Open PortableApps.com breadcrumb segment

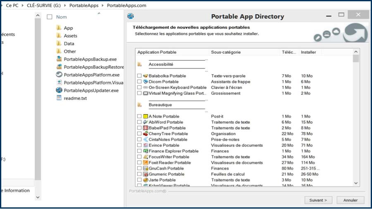(126, 5)
